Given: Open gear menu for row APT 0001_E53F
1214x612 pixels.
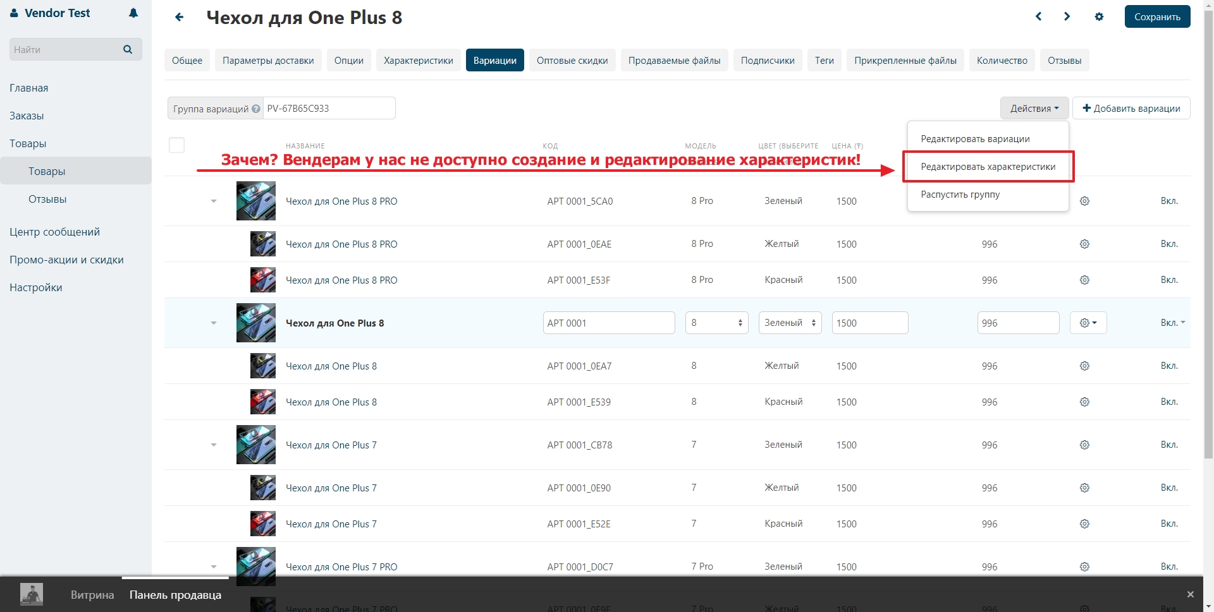Looking at the screenshot, I should [x=1084, y=280].
